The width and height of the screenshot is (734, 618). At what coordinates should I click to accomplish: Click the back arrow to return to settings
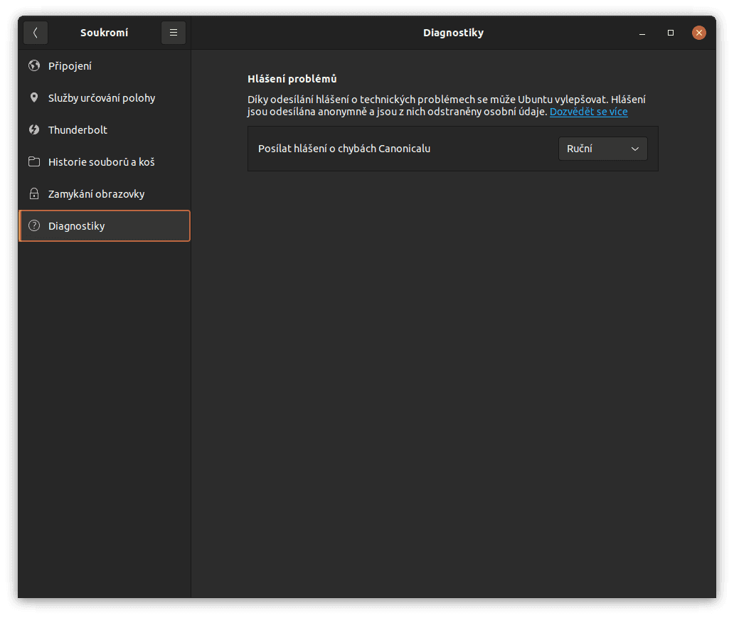pos(35,32)
